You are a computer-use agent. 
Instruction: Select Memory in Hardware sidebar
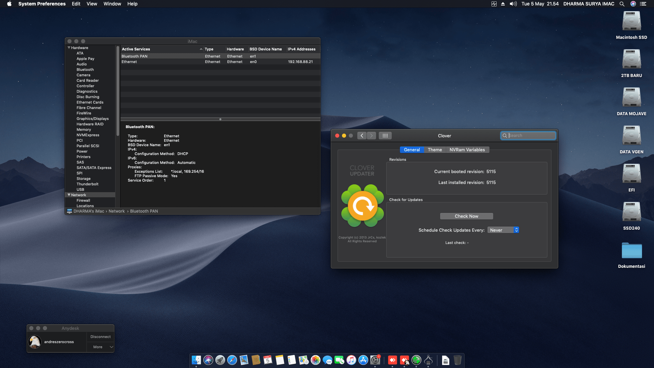(84, 129)
